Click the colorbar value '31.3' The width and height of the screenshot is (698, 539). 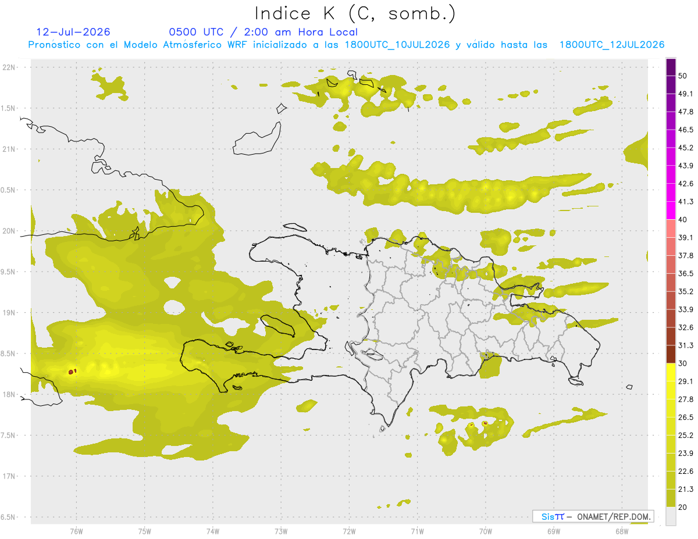pyautogui.click(x=686, y=345)
